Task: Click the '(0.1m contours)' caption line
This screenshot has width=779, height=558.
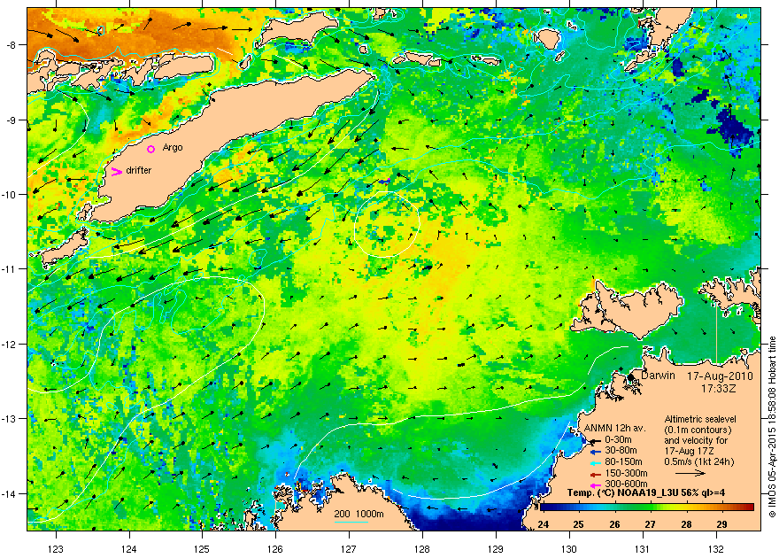Action: coord(698,430)
